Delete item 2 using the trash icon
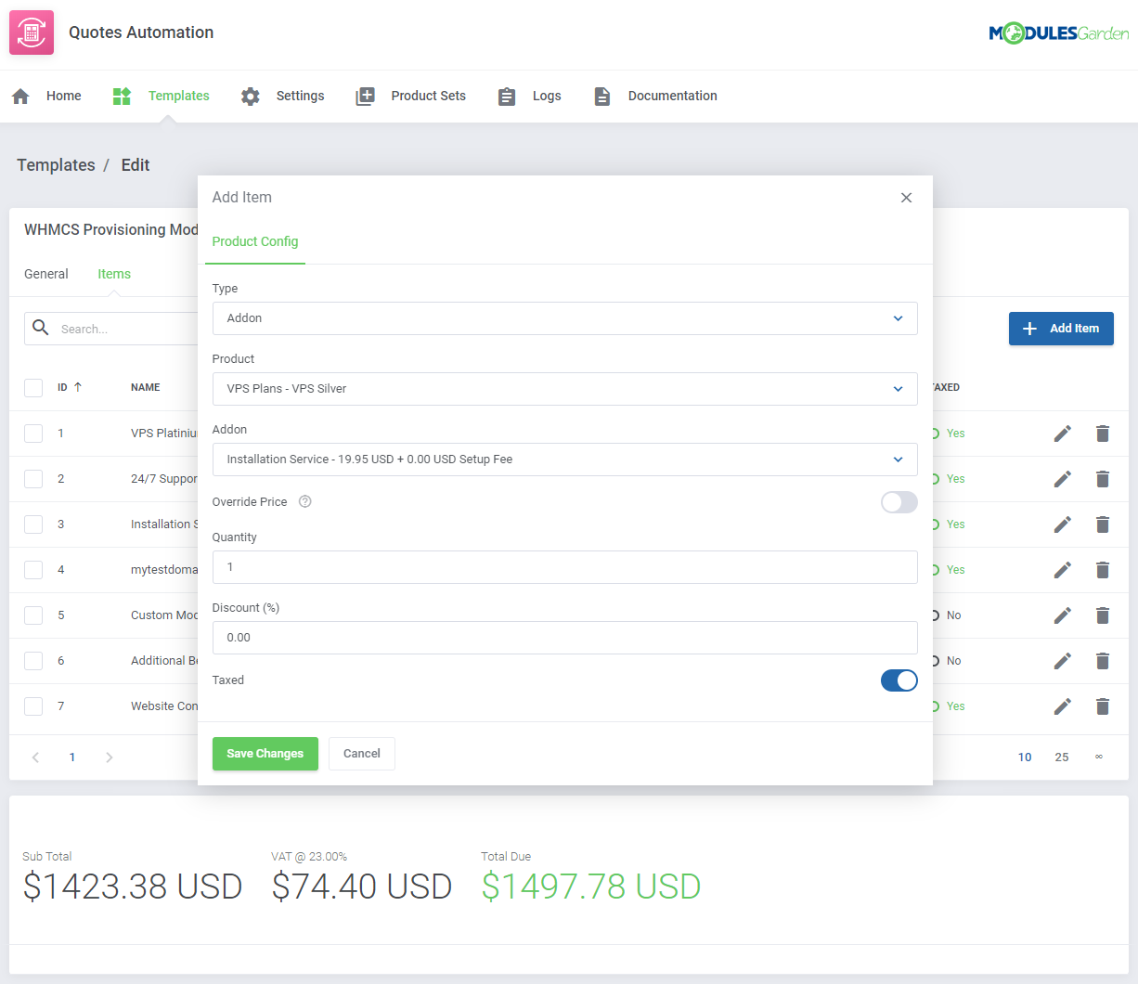Image resolution: width=1138 pixels, height=984 pixels. (1102, 478)
